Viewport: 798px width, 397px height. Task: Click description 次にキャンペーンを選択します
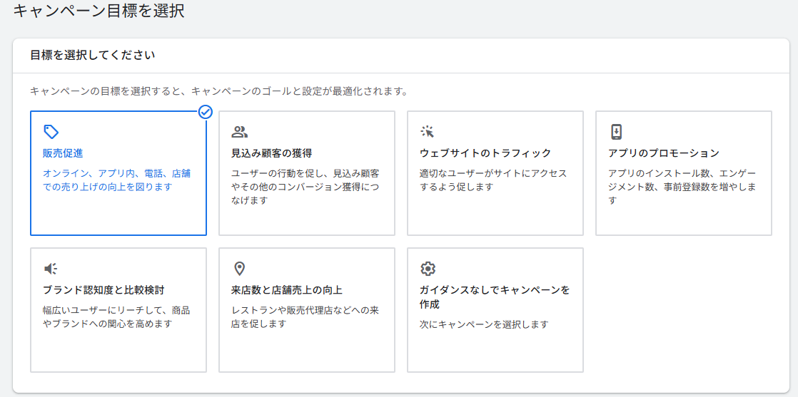pos(484,325)
